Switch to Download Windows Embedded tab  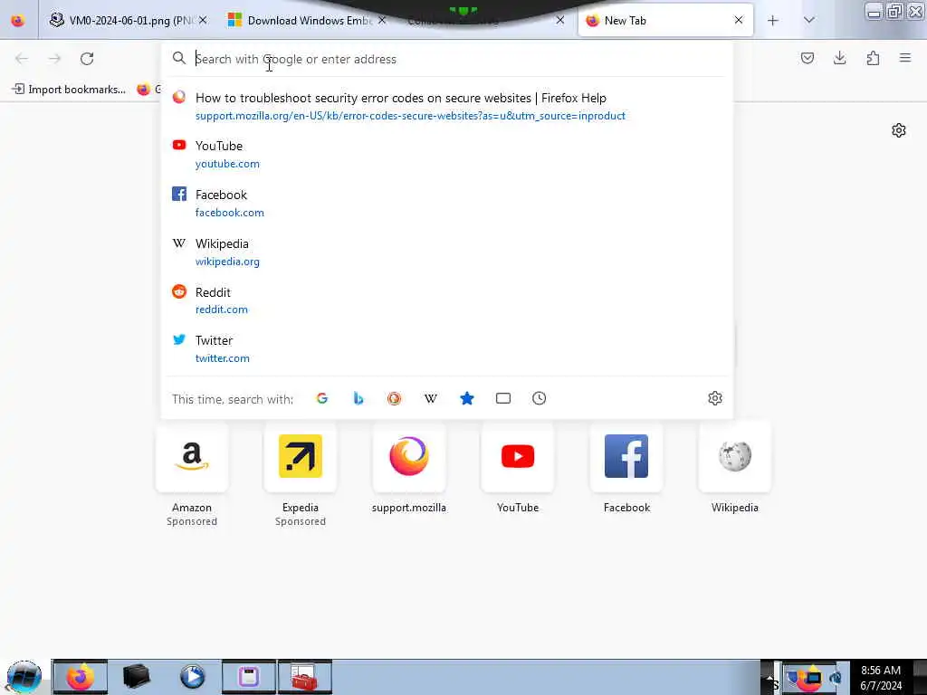pos(308,21)
